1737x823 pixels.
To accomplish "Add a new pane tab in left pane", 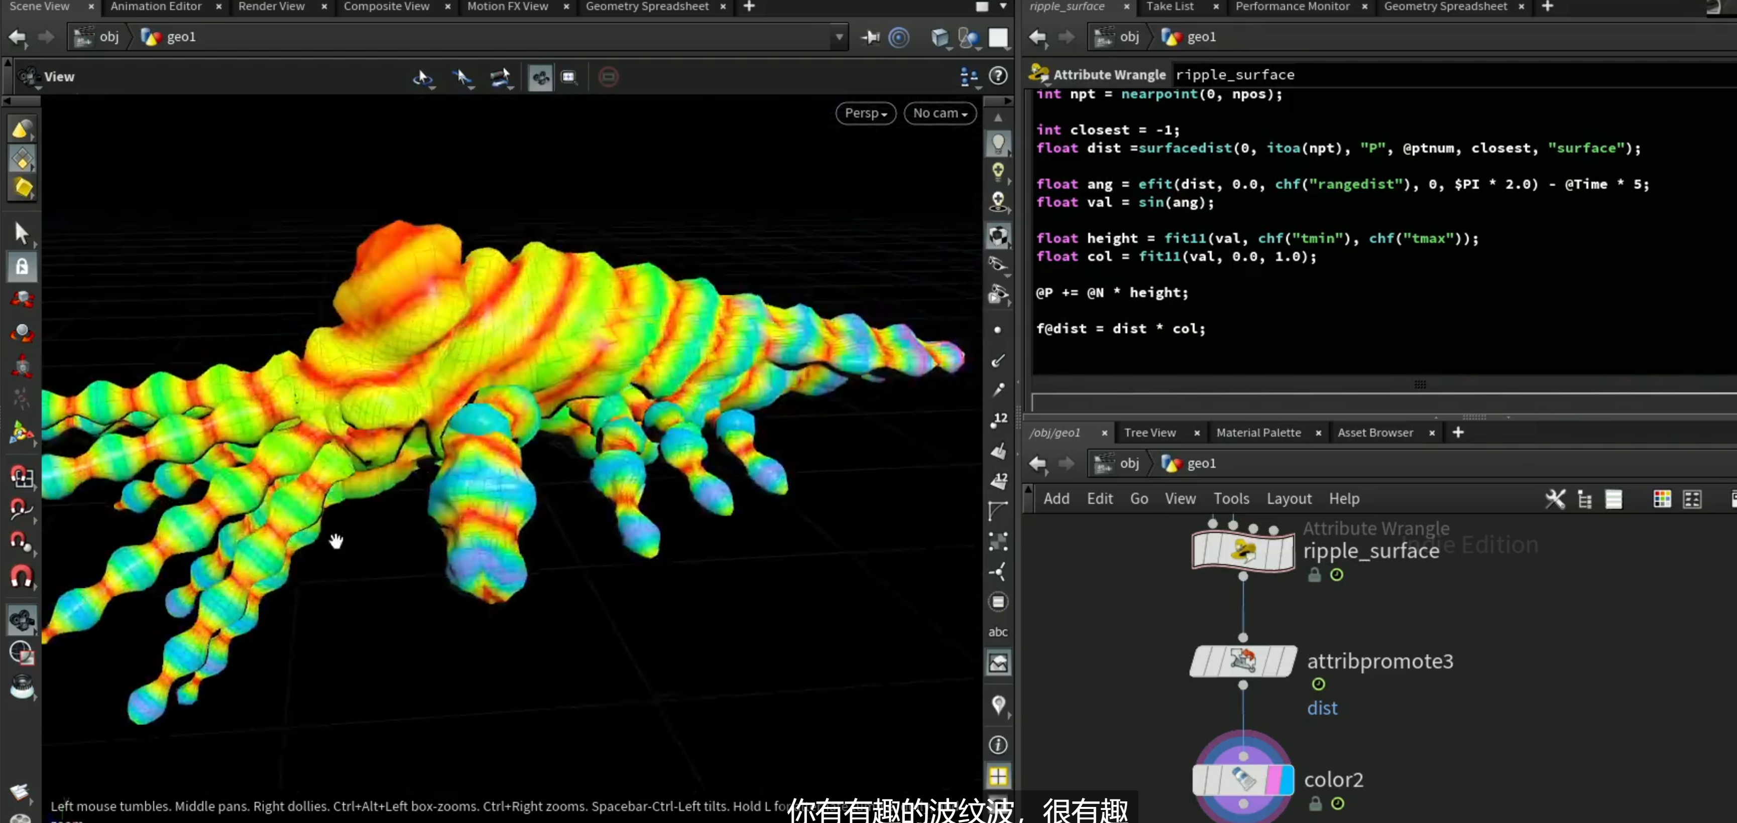I will click(x=748, y=6).
